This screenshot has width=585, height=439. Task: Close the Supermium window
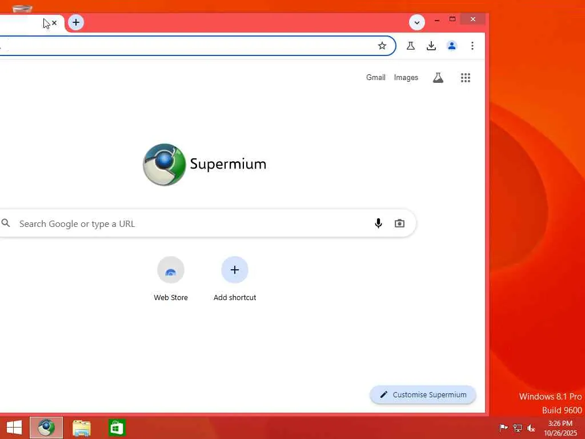[472, 19]
